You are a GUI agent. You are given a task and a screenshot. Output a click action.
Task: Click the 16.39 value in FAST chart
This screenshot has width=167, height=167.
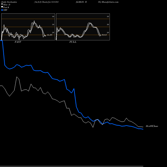point(49,35)
